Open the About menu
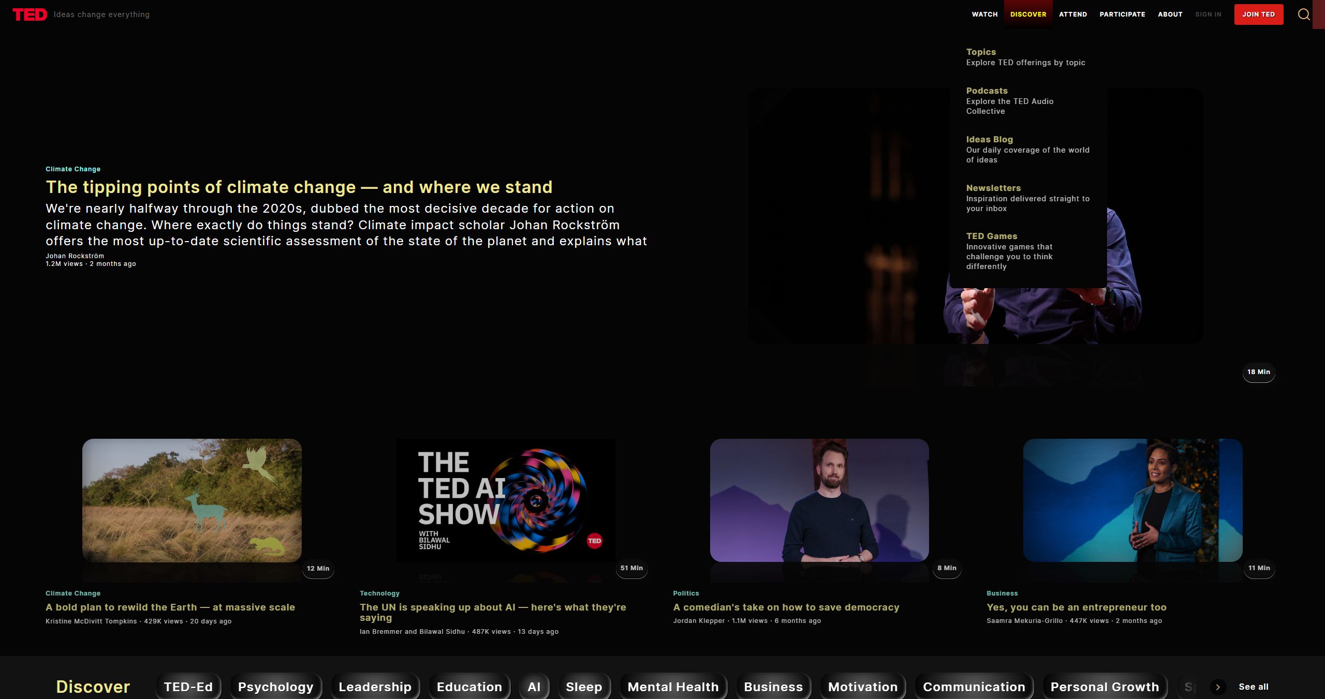1325x699 pixels. point(1170,14)
